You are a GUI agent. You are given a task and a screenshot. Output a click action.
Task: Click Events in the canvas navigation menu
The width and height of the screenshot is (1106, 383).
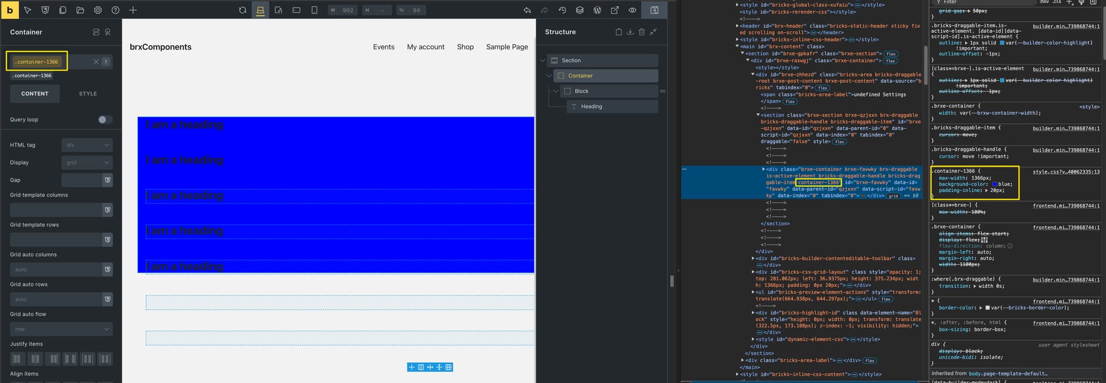[384, 47]
